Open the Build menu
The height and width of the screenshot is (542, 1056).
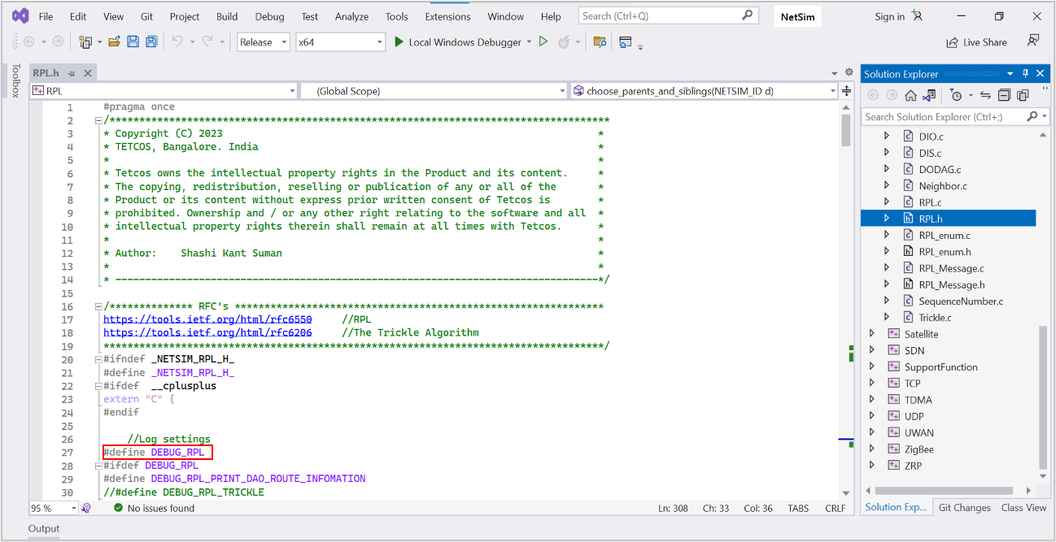tap(227, 16)
